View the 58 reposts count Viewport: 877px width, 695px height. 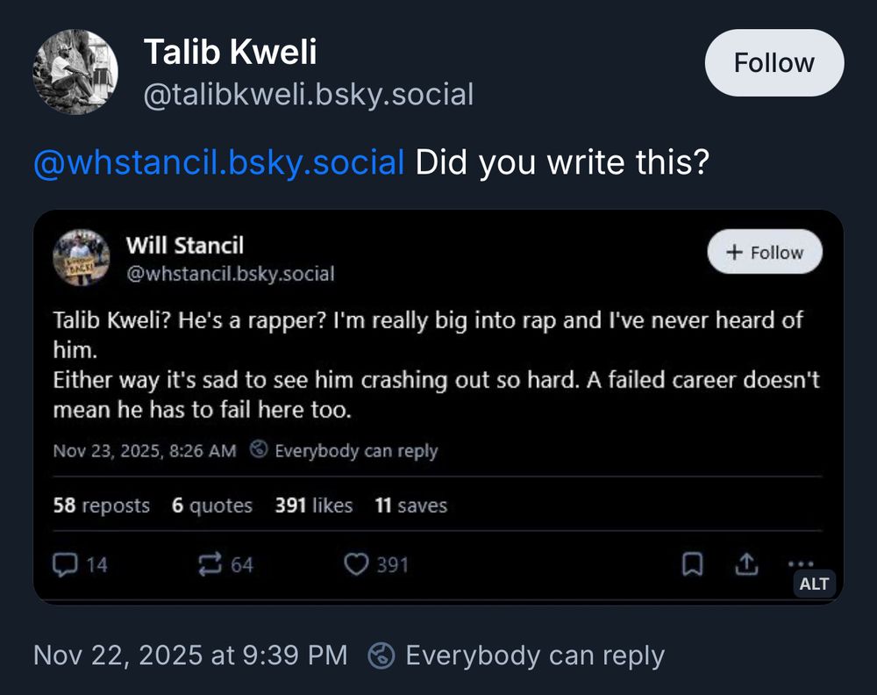tap(101, 505)
